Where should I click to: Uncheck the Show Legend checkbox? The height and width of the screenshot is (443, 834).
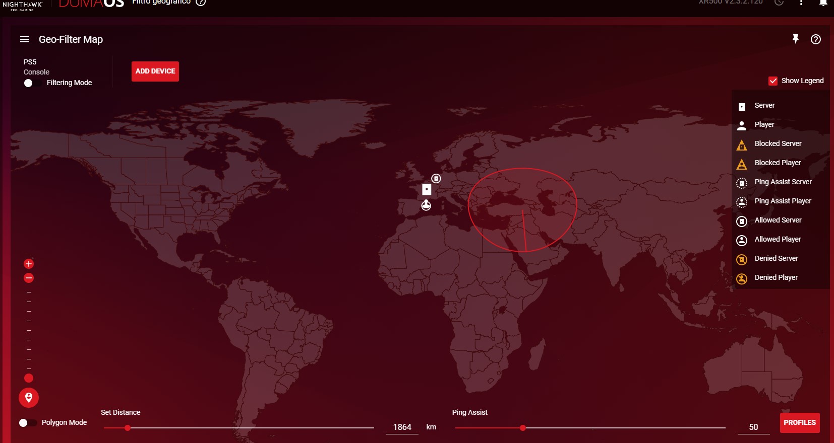pos(773,81)
